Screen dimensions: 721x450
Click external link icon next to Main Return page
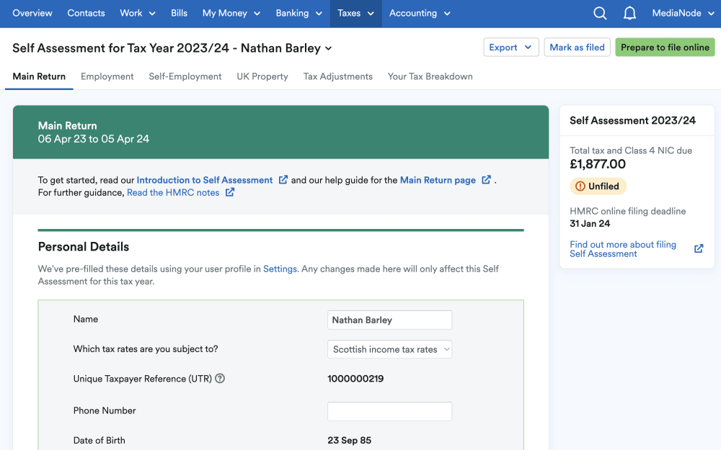(487, 180)
